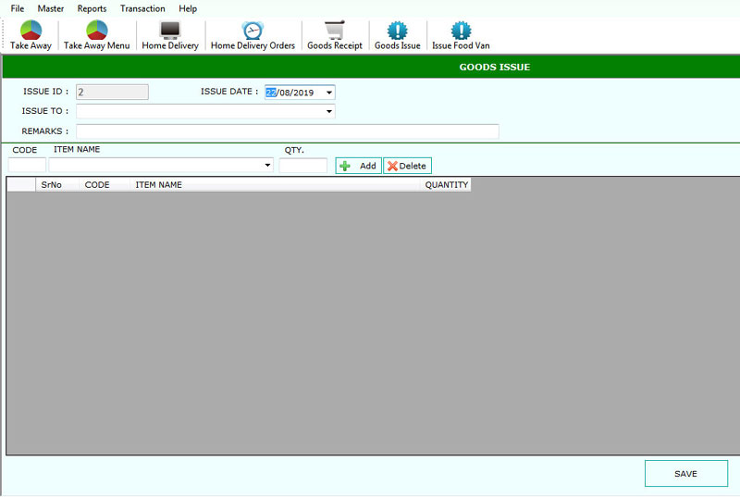Open the File menu
The height and width of the screenshot is (497, 740).
point(18,8)
